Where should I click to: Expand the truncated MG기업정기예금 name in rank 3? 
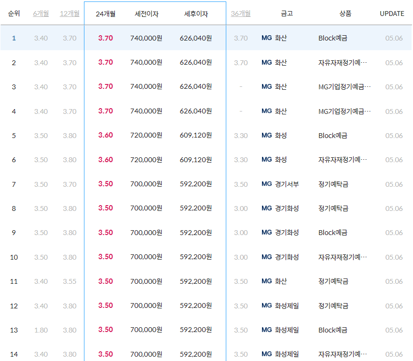click(x=343, y=87)
